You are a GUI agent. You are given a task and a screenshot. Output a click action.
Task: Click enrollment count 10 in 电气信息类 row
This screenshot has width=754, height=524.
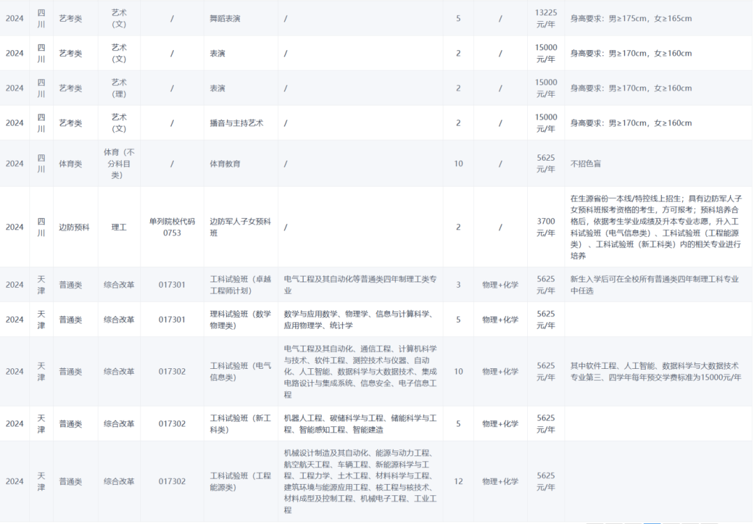458,372
